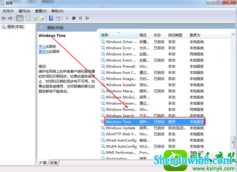Select the Windows Firewall service row
This screenshot has width=237, height=172.
(x=152, y=67)
